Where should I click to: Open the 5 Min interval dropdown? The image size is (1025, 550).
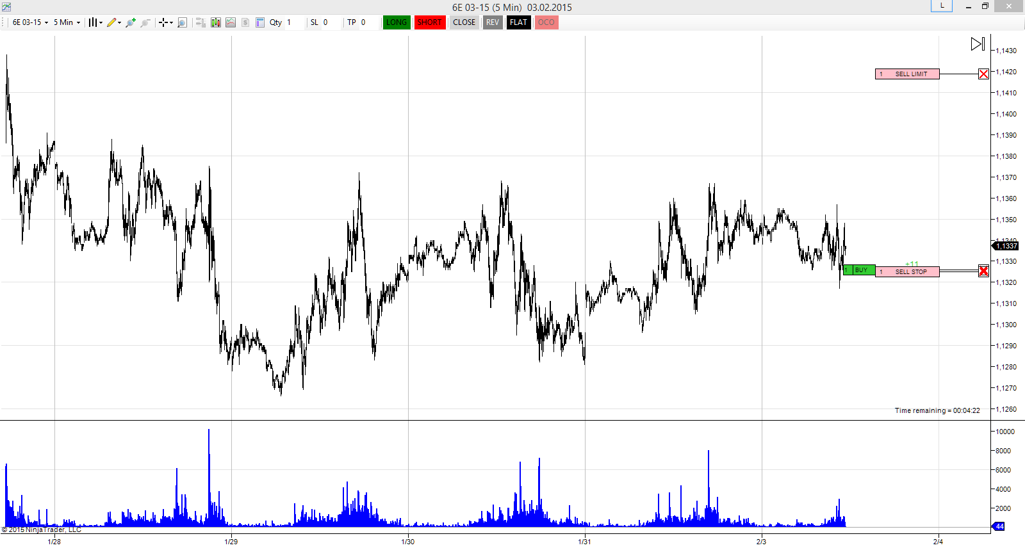[67, 22]
